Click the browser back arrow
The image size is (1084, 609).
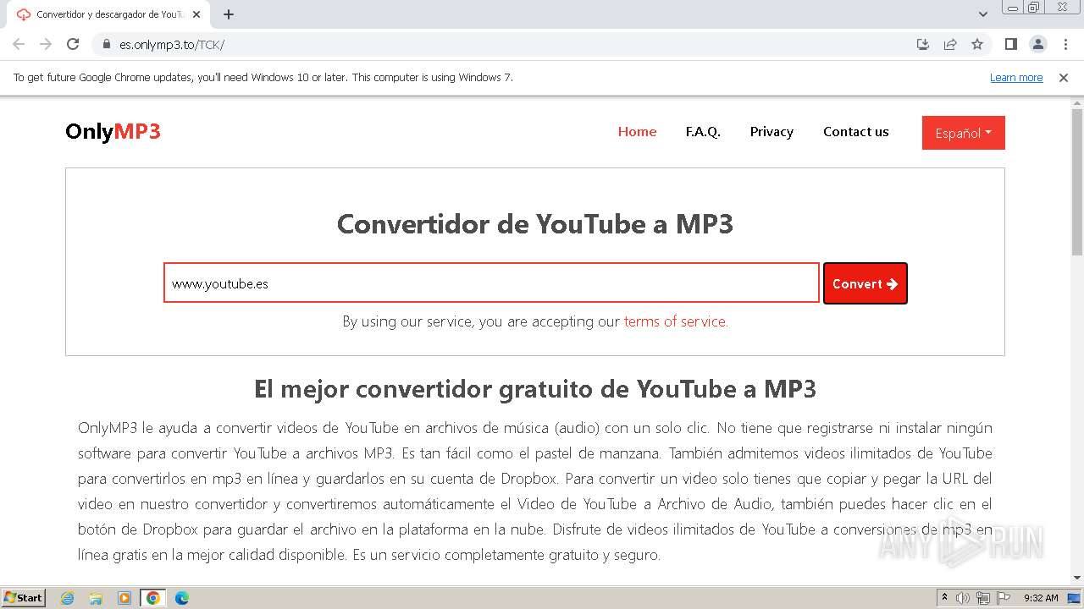19,44
